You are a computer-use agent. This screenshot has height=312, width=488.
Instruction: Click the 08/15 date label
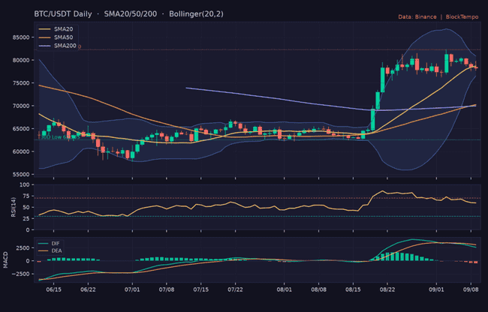[353, 289]
